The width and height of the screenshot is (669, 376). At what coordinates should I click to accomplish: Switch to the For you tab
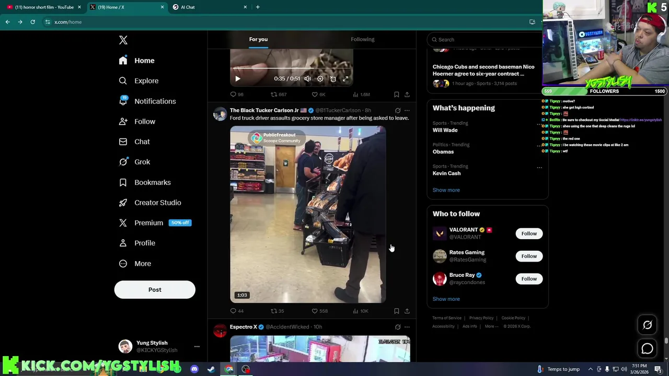pos(258,39)
